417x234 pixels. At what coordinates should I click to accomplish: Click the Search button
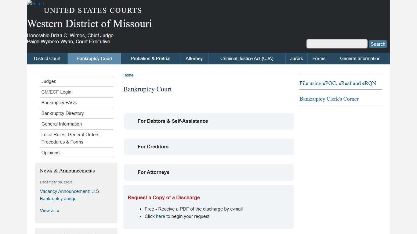pyautogui.click(x=378, y=44)
